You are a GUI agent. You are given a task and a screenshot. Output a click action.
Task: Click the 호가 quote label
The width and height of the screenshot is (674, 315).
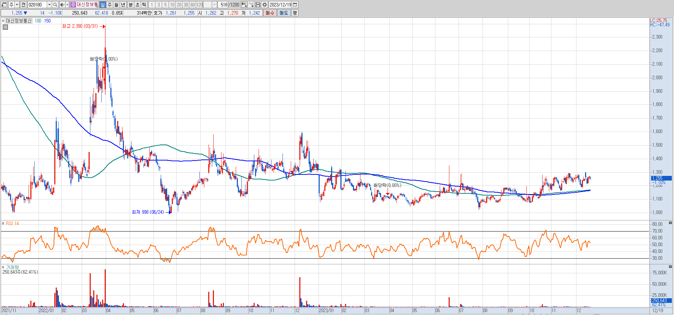[158, 13]
